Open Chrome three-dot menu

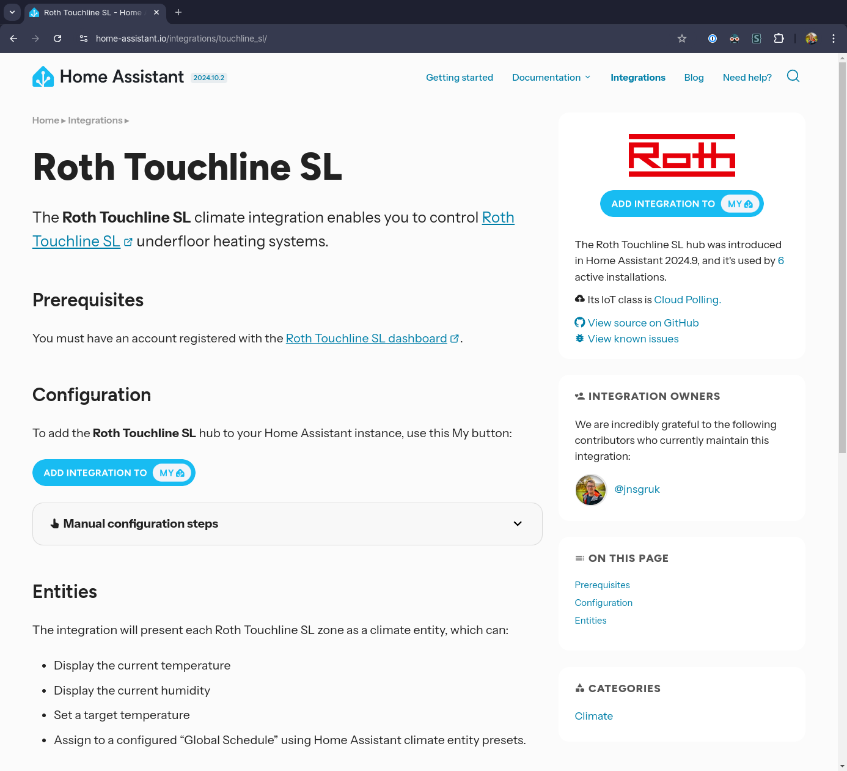pos(833,39)
